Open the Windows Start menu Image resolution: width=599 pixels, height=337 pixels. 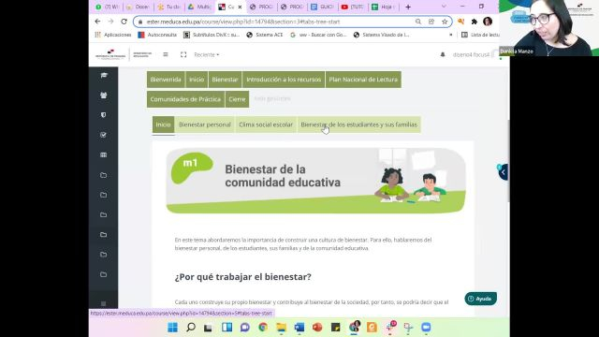click(x=172, y=328)
